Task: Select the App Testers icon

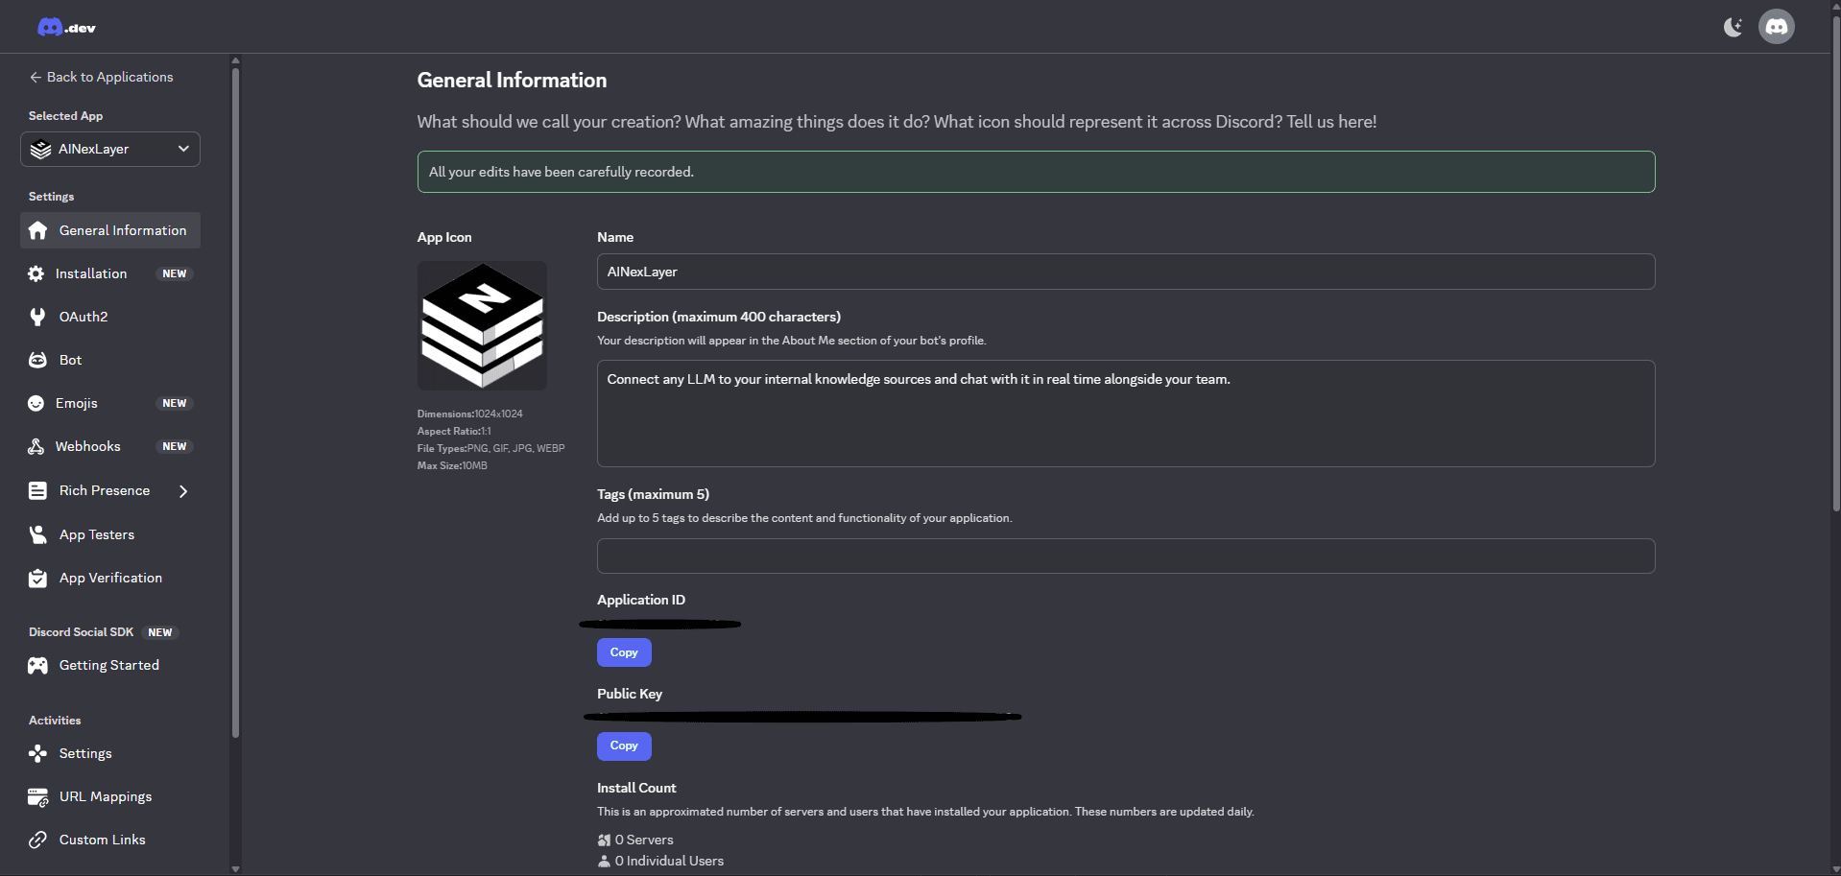Action: tap(36, 534)
